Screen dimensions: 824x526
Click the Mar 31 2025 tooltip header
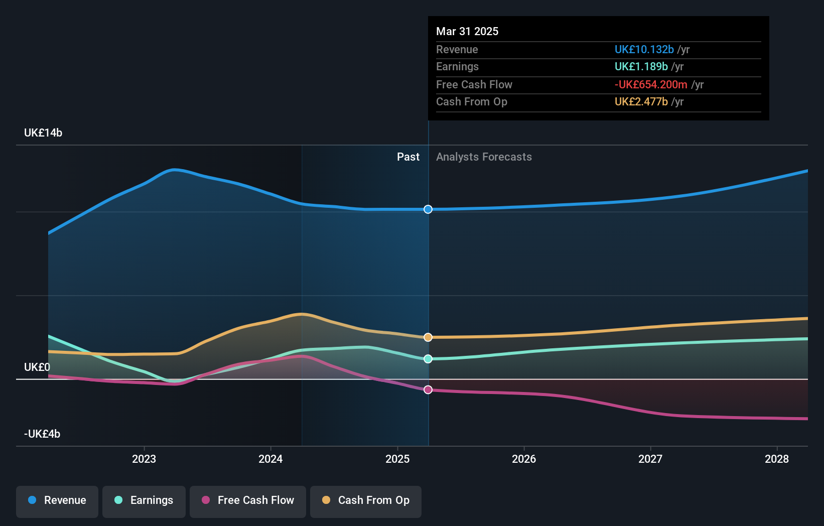click(467, 31)
